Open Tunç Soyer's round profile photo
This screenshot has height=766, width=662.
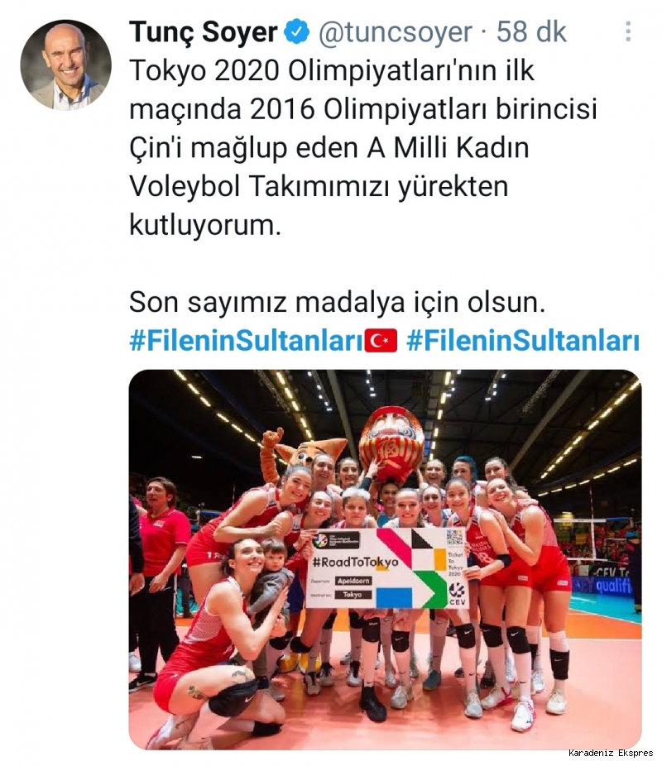click(x=65, y=65)
